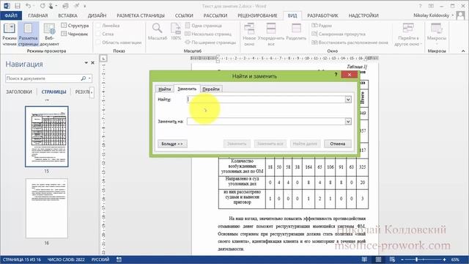
Task: Toggle the Draft (Черновик) view option
Action: 75,34
